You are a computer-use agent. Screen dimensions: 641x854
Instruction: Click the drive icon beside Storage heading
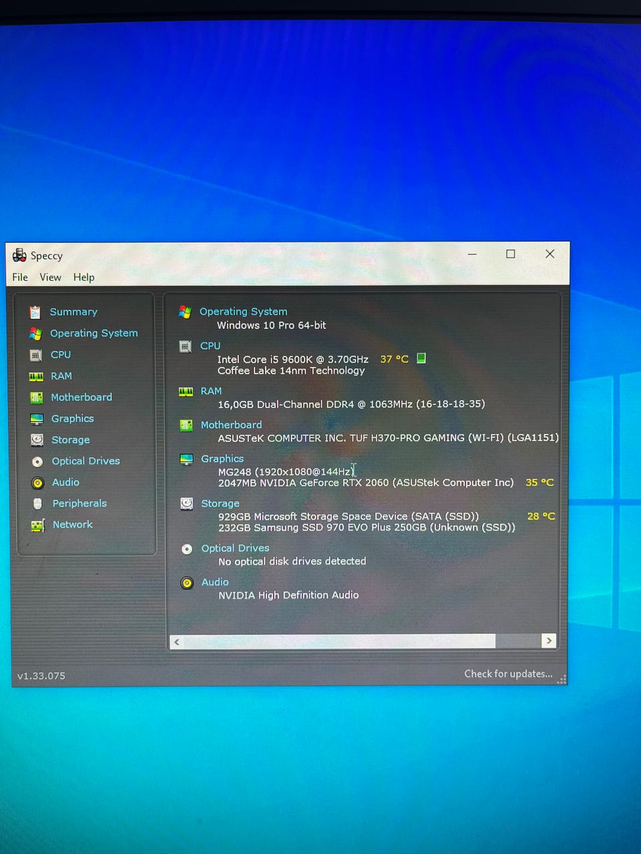click(x=187, y=504)
